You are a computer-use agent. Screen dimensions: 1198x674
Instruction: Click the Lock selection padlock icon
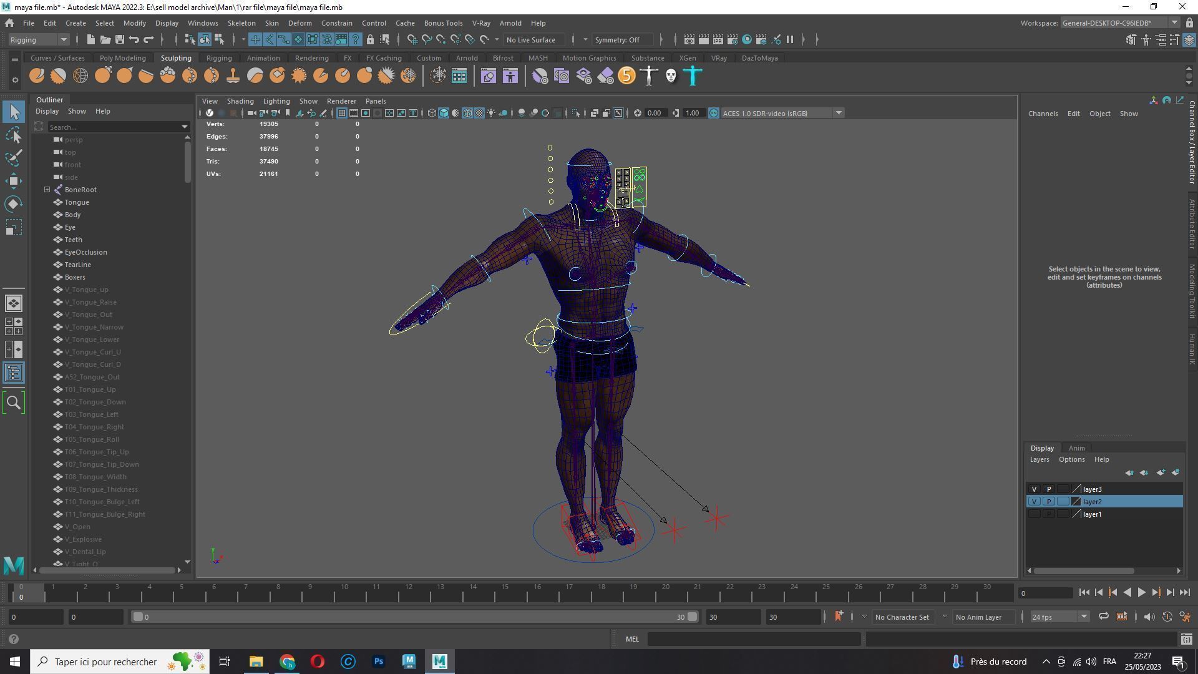coord(370,39)
